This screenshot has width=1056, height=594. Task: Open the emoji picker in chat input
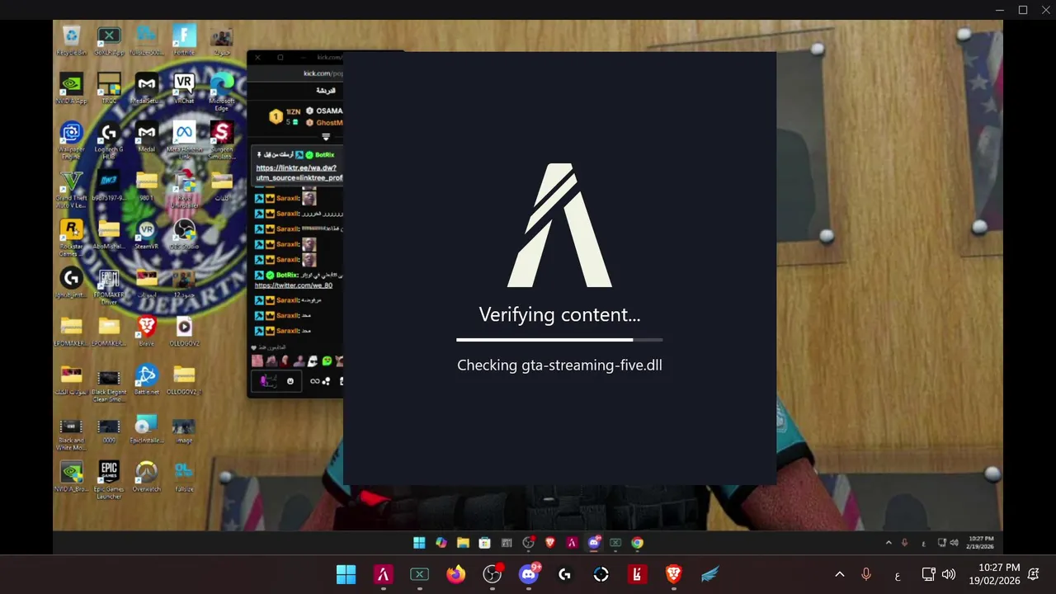tap(290, 381)
